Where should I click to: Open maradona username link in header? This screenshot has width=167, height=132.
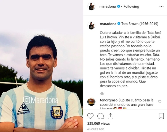pos(107,7)
